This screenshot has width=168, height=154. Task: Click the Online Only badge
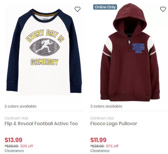click(105, 7)
